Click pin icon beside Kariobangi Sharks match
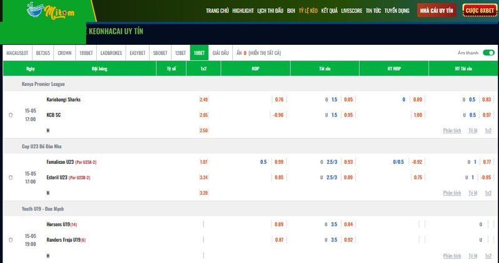Viewport: 499px width, 263px height. tap(11, 115)
